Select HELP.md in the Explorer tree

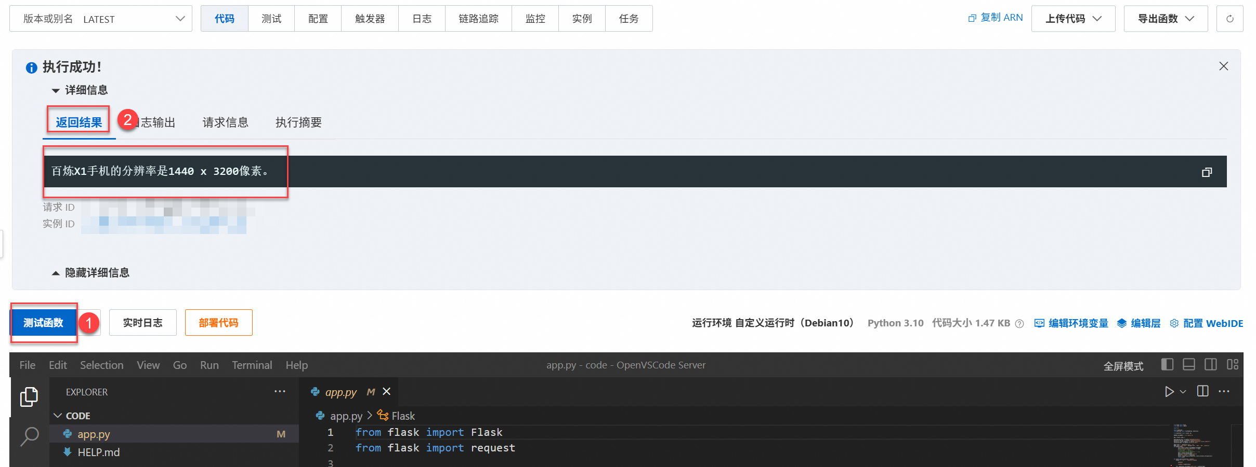click(174, 452)
